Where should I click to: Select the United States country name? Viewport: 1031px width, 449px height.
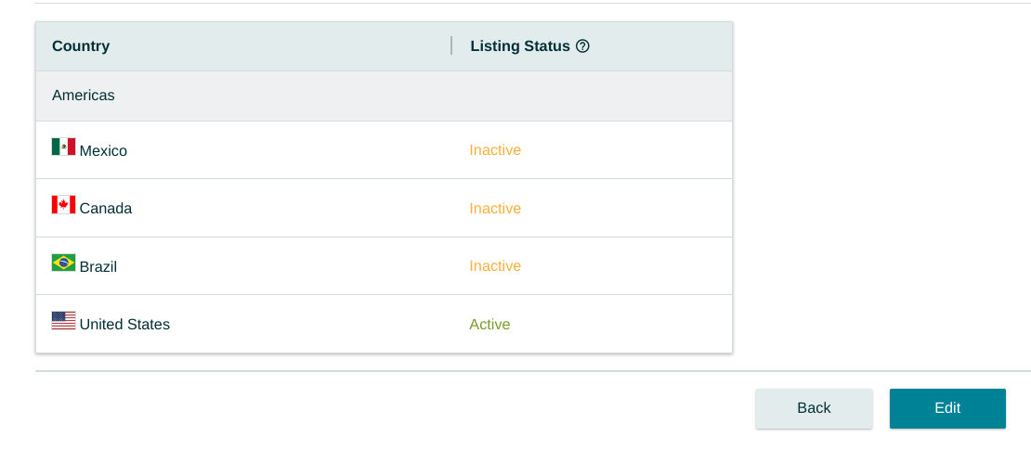pyautogui.click(x=124, y=325)
